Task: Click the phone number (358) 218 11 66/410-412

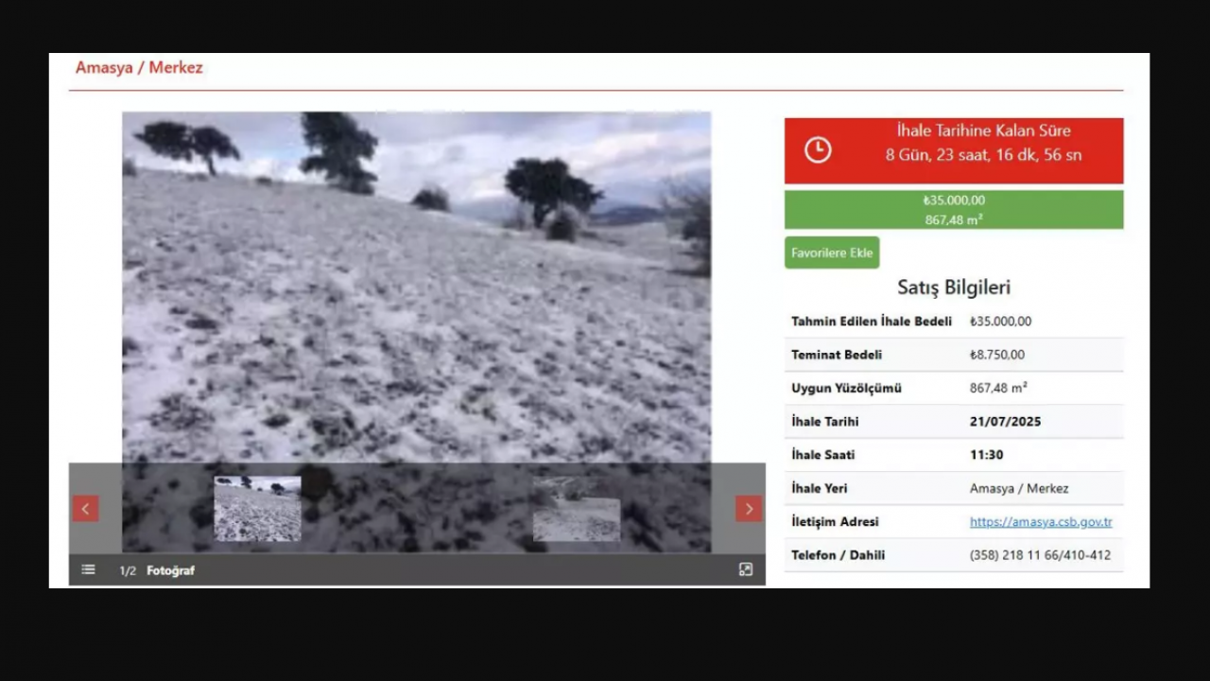Action: click(1040, 555)
